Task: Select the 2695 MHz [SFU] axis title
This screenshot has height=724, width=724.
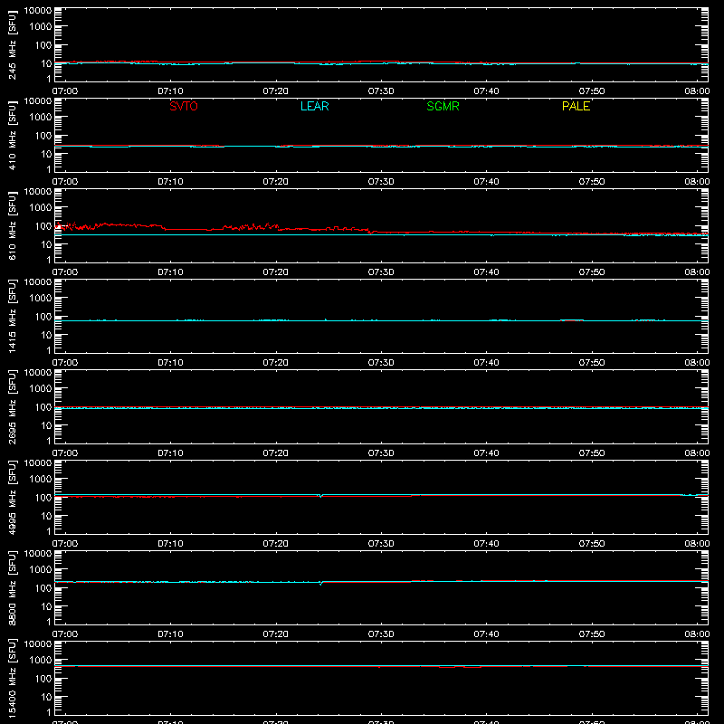Action: click(x=13, y=406)
